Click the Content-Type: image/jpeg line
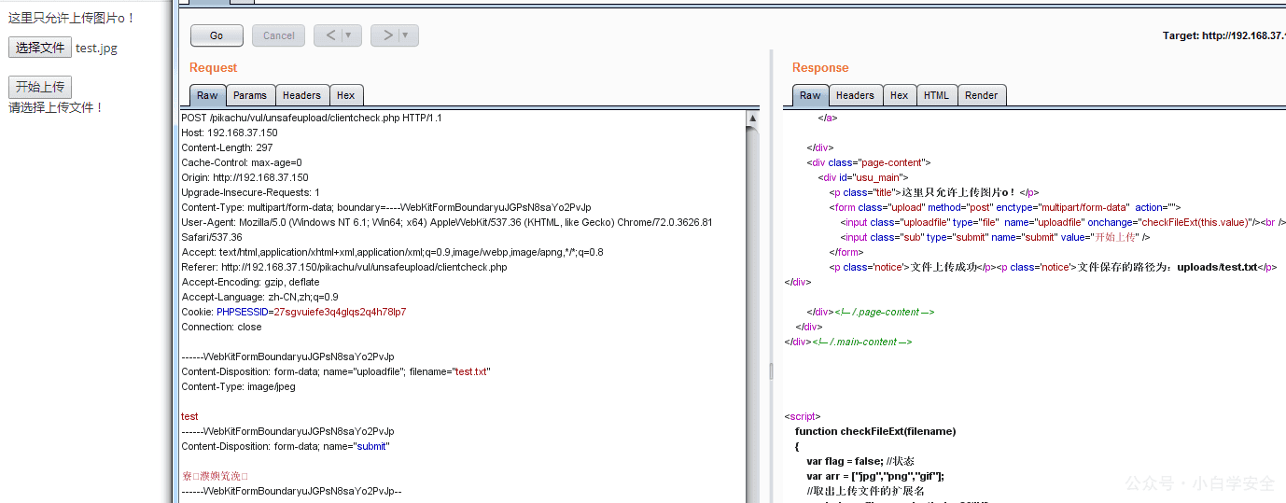The width and height of the screenshot is (1286, 503). pos(238,386)
